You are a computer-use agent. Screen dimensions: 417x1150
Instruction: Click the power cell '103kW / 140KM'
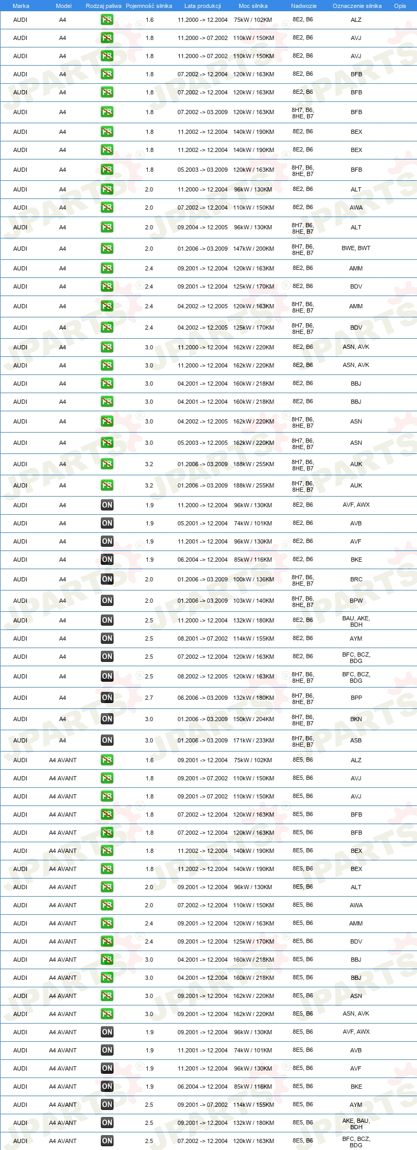(x=254, y=601)
